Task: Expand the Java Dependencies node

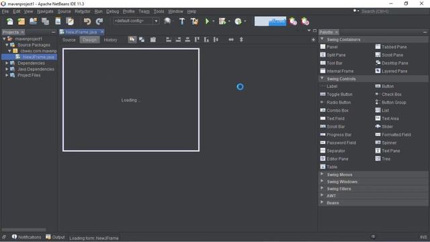Action: [x=7, y=69]
